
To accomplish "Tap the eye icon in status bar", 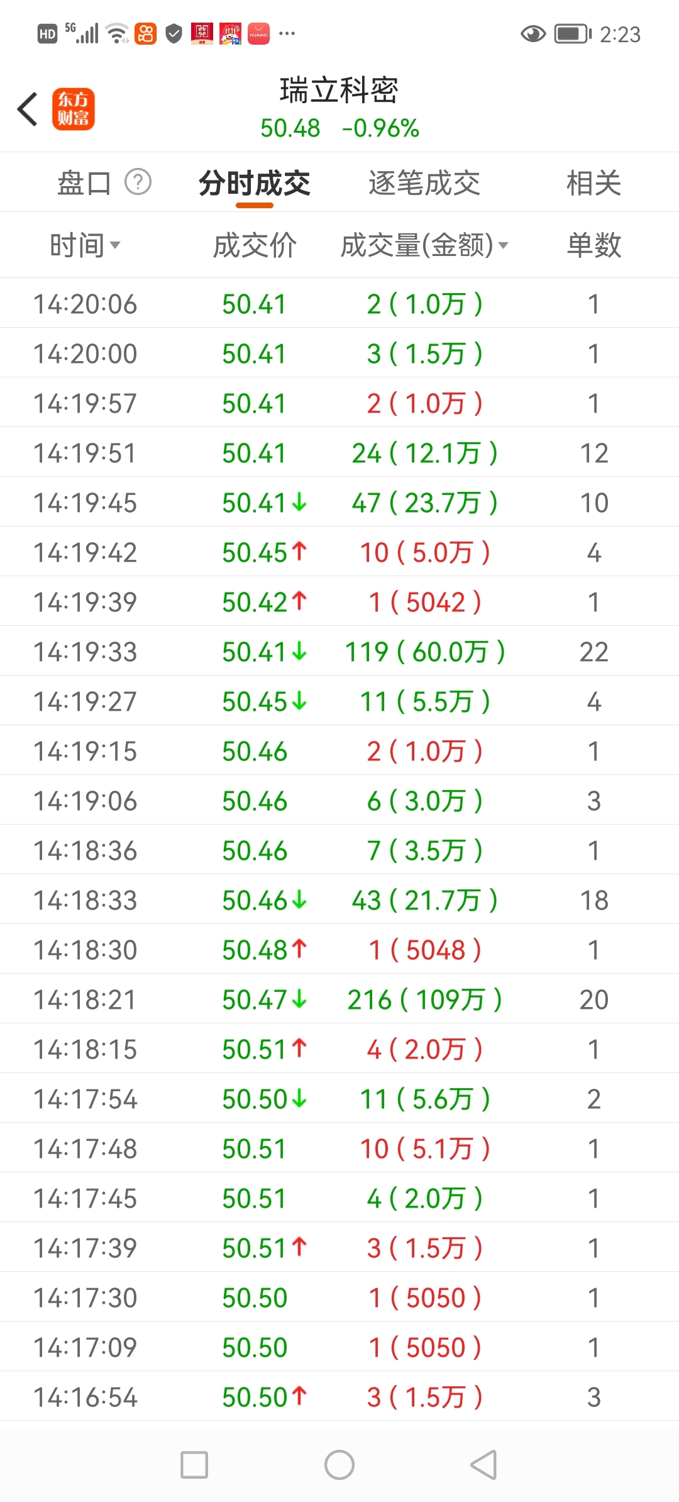I will pos(533,34).
